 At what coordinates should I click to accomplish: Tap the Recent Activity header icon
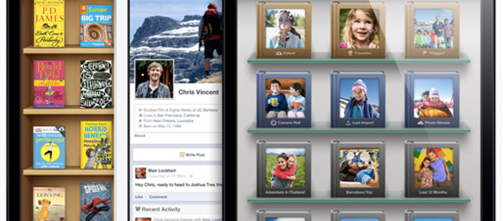click(138, 209)
